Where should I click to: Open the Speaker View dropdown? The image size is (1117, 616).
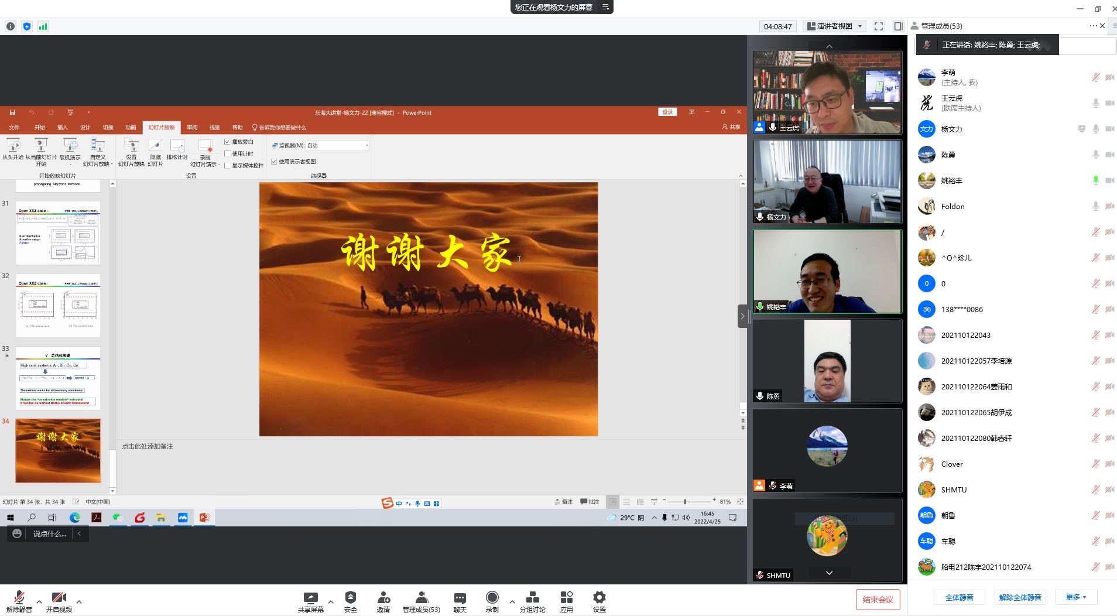835,26
